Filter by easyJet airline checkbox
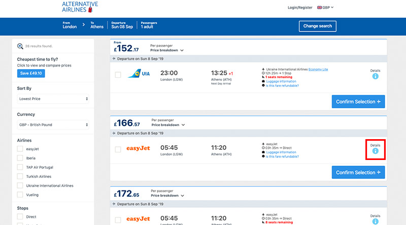This screenshot has height=225, width=406. [20, 149]
